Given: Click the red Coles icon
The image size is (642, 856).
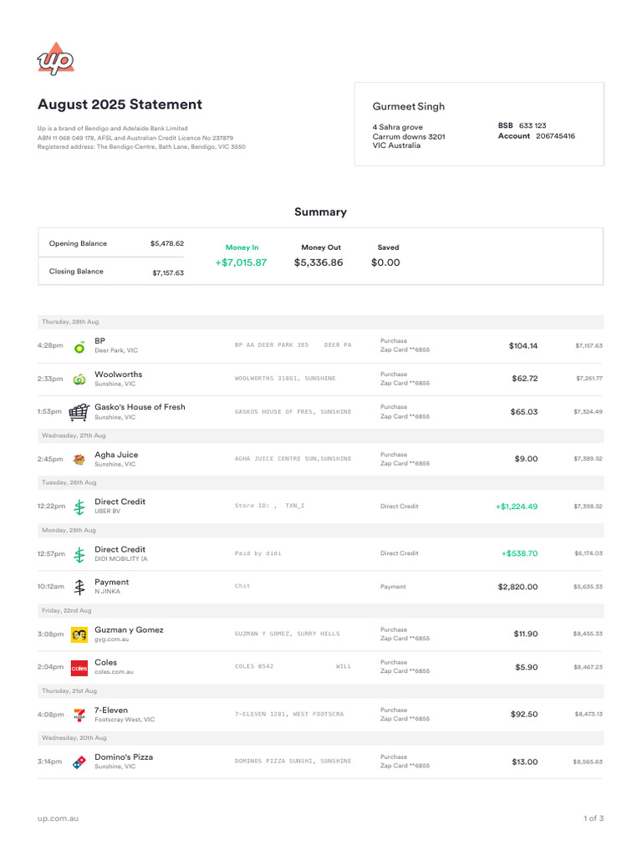Looking at the screenshot, I should click(79, 668).
